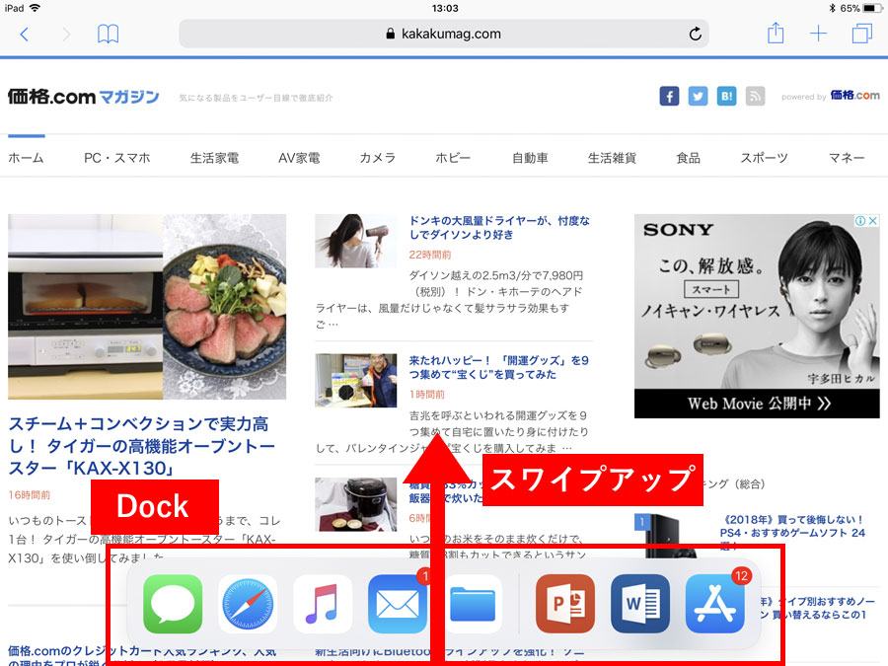
Task: Open the App Store in the Dock
Action: pyautogui.click(x=714, y=604)
